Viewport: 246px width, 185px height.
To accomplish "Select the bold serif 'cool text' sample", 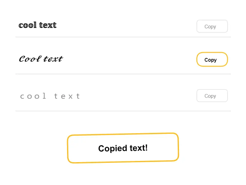I will (x=38, y=25).
